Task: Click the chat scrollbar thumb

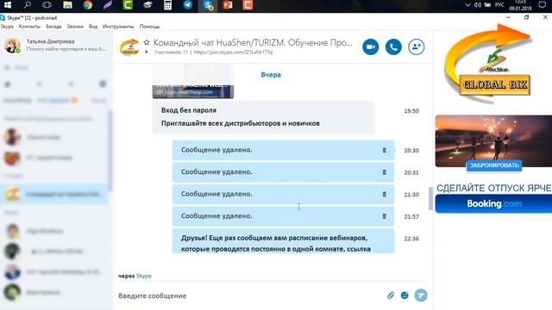Action: tap(430, 199)
